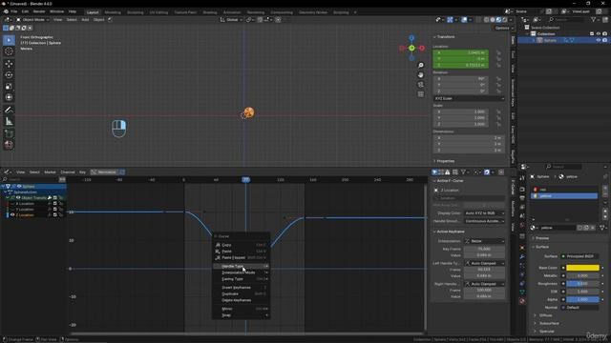
Task: Toggle Normalize button in graph editor header
Action: pos(104,171)
